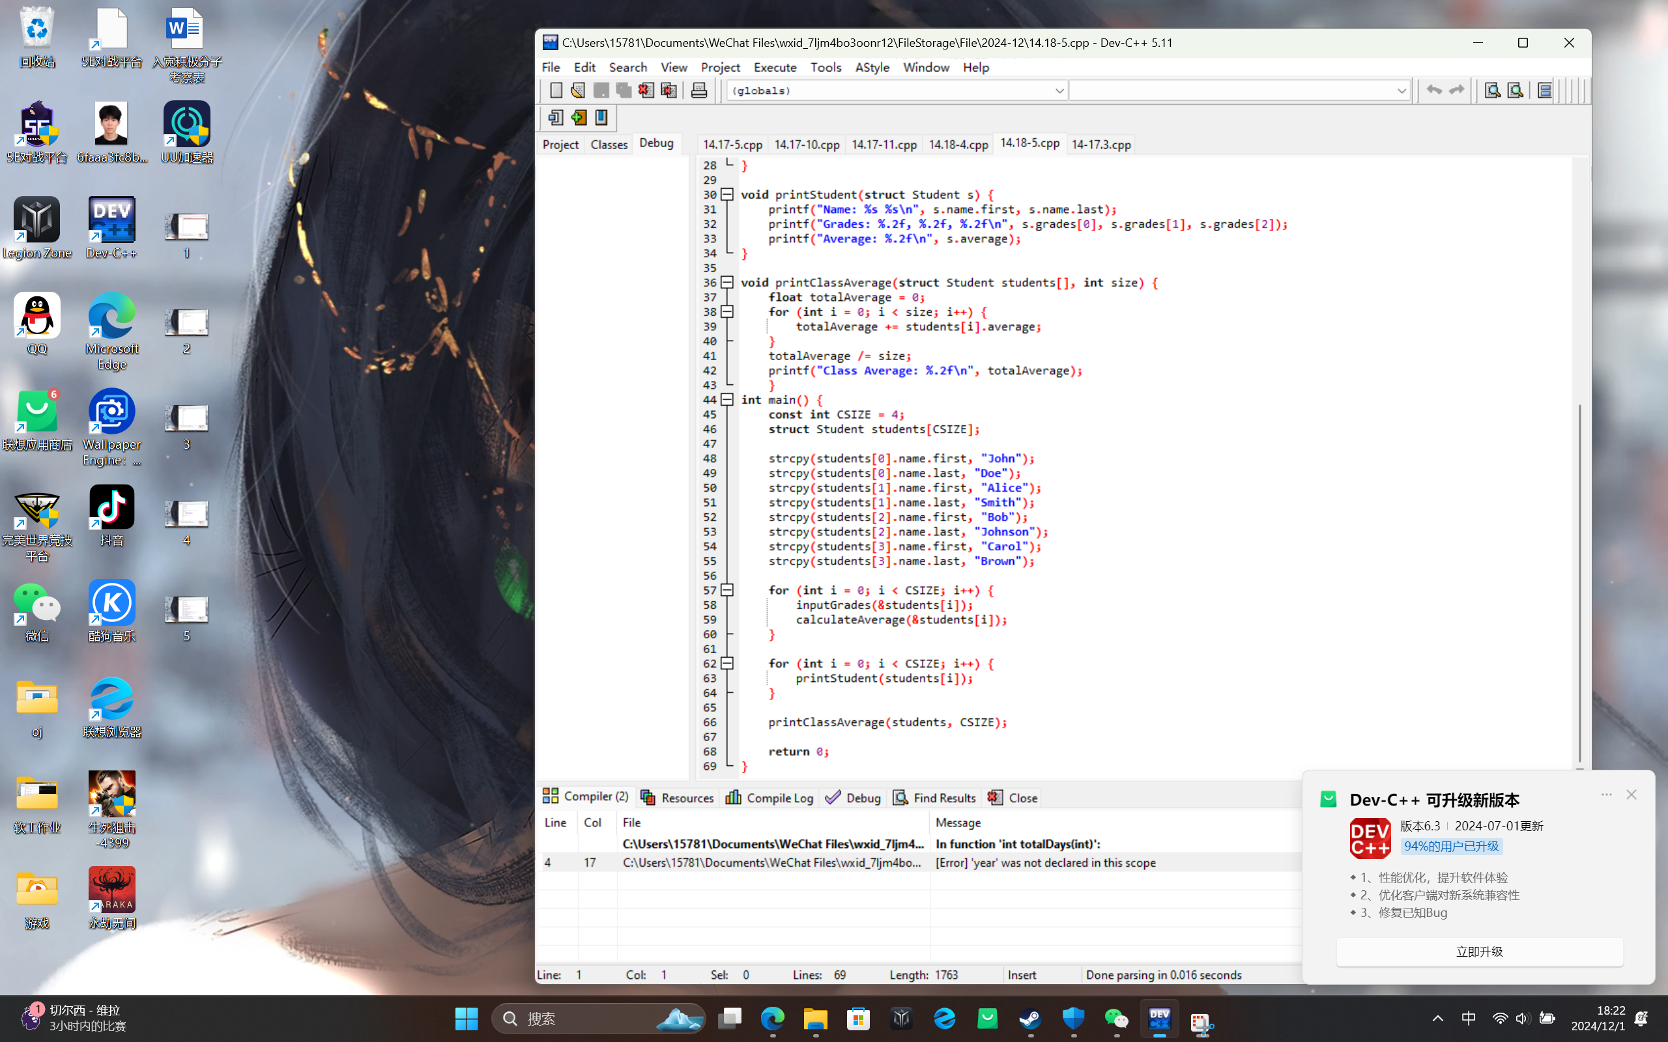This screenshot has height=1042, width=1668.
Task: Switch to the Project side panel tab
Action: click(x=560, y=144)
